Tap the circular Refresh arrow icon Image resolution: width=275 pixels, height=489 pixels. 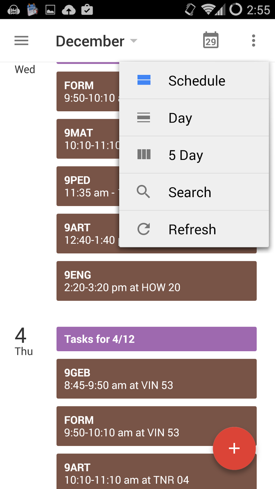tap(144, 229)
